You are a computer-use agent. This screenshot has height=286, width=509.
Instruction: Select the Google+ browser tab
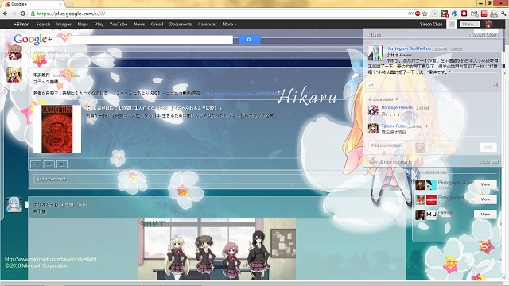tap(33, 4)
